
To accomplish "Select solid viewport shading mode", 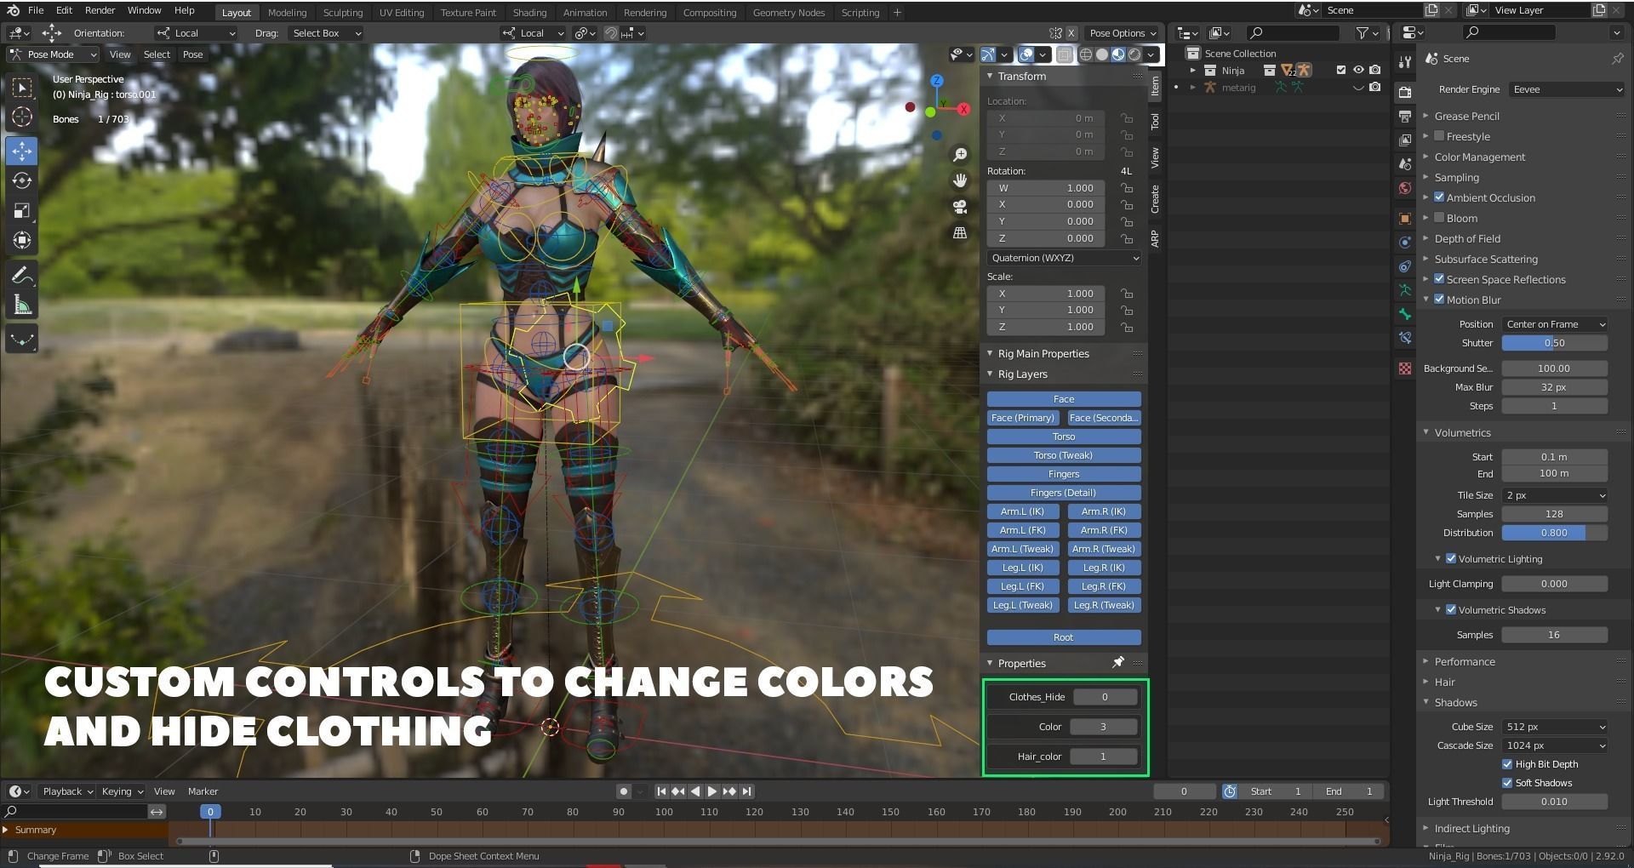I will click(1102, 54).
